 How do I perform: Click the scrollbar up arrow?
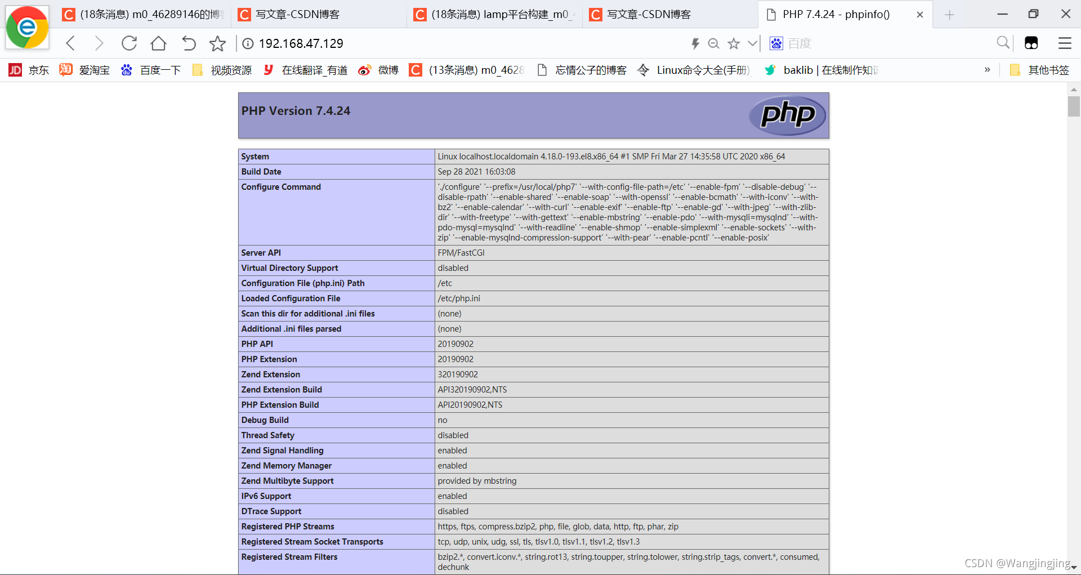click(x=1074, y=89)
